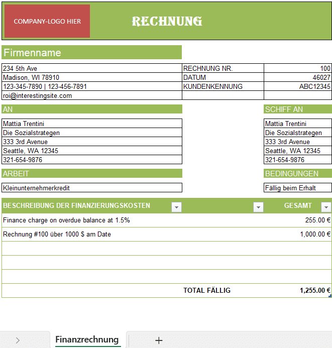Select the Kleinunternehmerkredit cell under ARBEIT
The image size is (332, 348).
point(91,188)
